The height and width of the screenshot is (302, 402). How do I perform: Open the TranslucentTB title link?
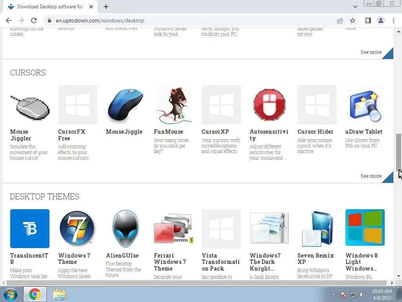[29, 259]
